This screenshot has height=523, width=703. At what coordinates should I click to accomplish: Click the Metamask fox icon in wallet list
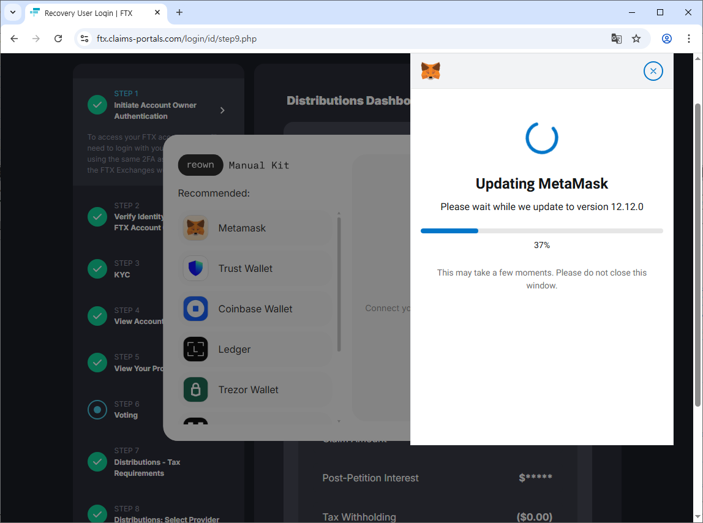click(x=195, y=228)
